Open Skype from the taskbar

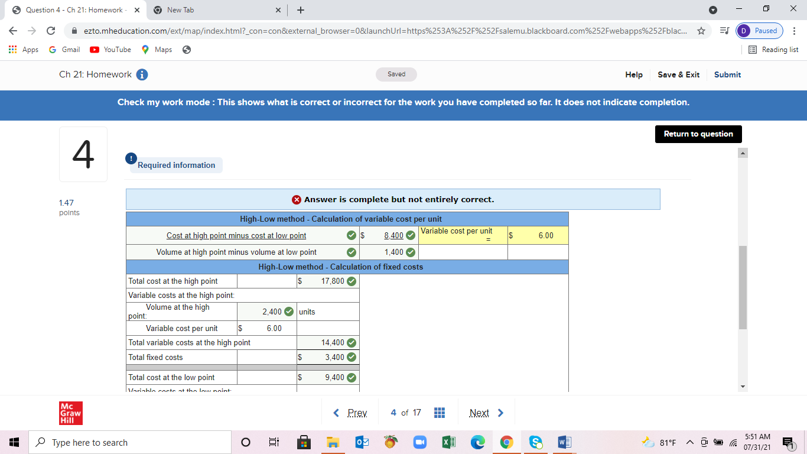pyautogui.click(x=535, y=442)
